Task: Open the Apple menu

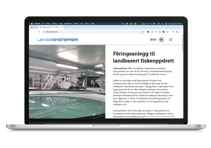Action: point(32,24)
